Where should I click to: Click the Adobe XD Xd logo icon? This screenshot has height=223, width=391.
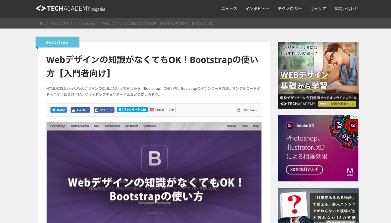point(290,126)
